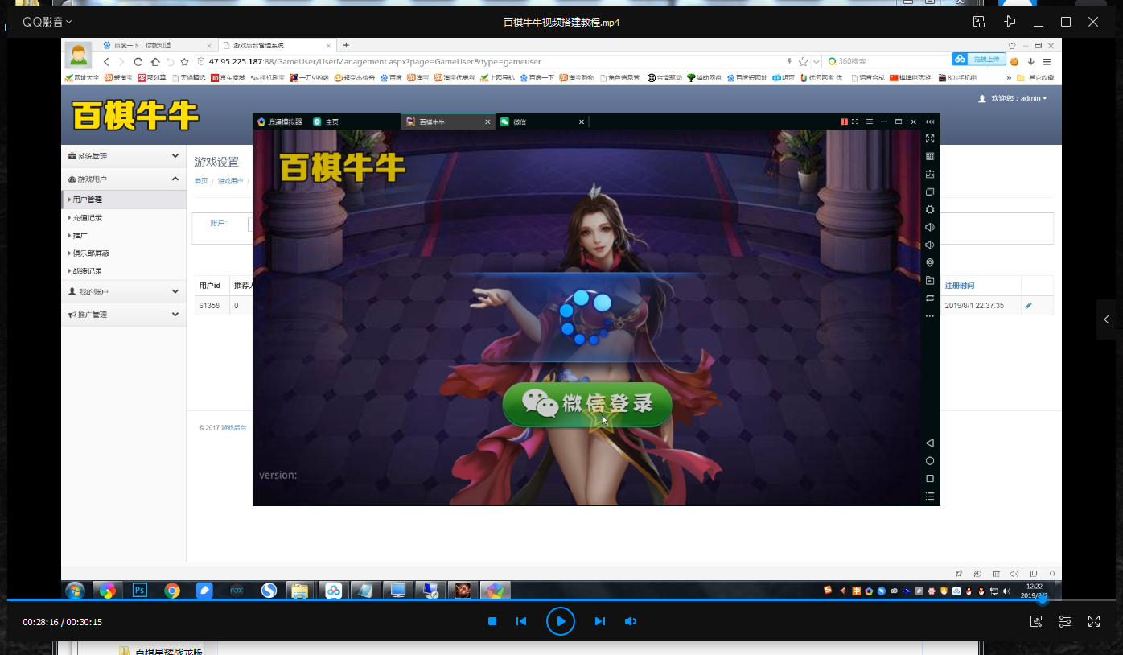Open emulator multi-instance window icon
This screenshot has width=1123, height=655.
930,192
